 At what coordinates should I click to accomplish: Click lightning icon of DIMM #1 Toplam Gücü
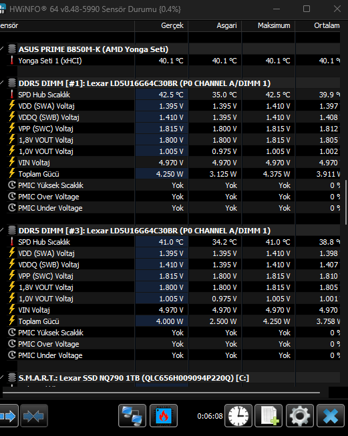point(12,174)
